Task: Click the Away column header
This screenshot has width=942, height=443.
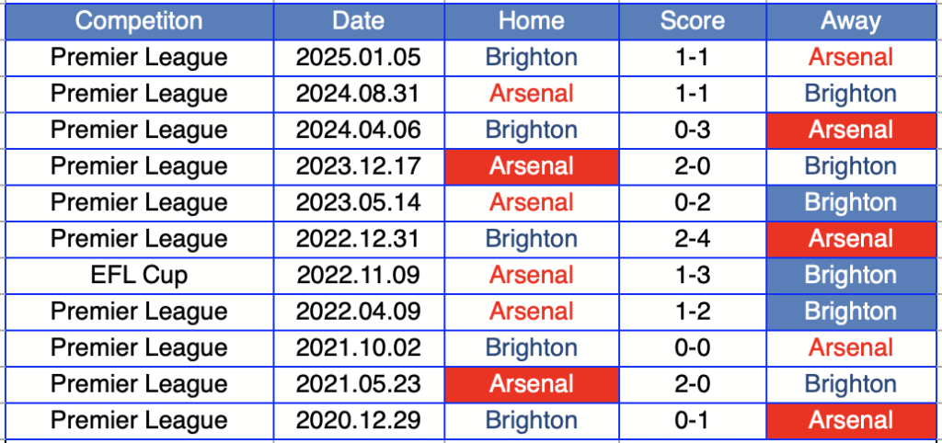Action: tap(851, 21)
